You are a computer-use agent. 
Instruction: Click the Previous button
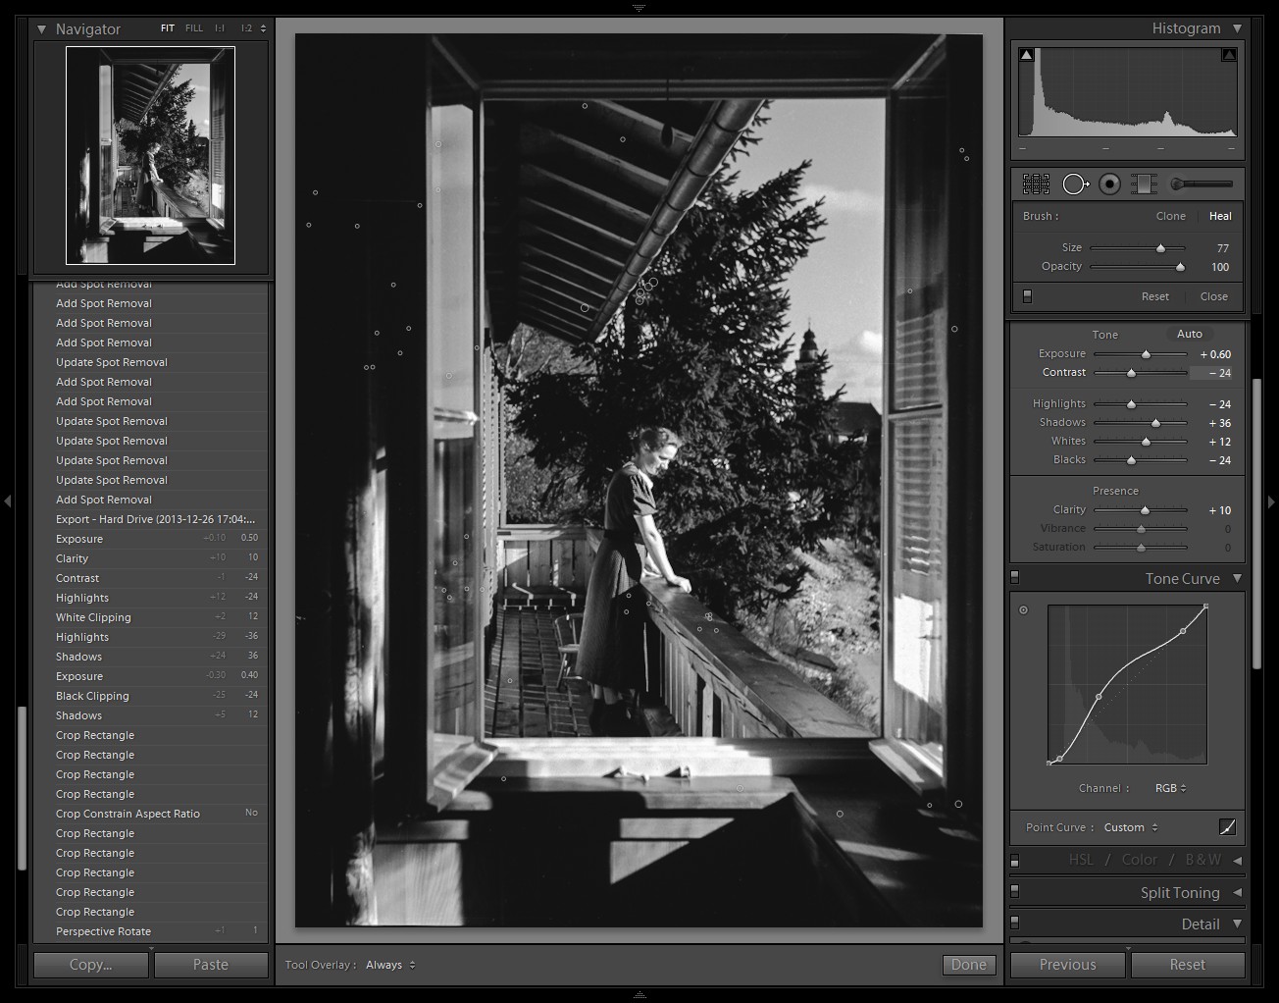[x=1067, y=965]
